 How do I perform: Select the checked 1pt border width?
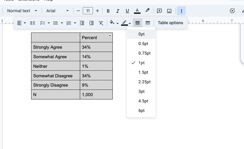pos(141,63)
